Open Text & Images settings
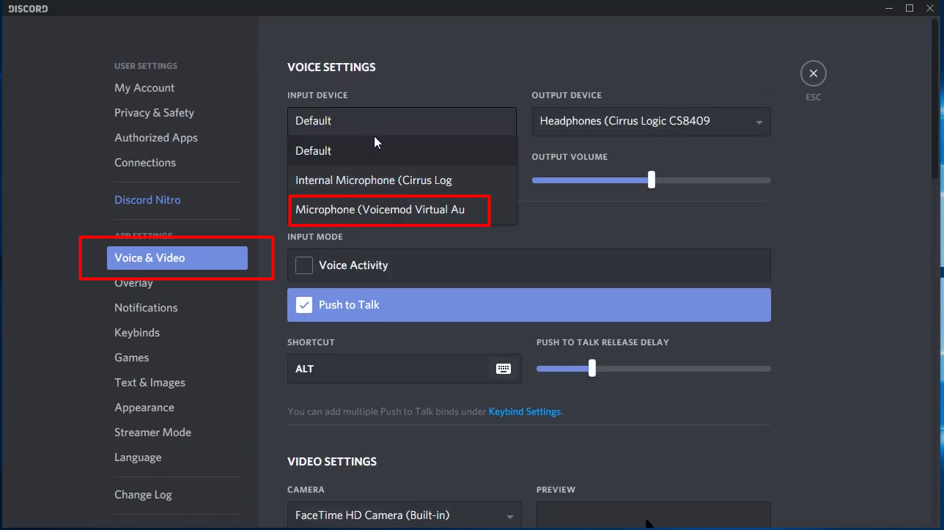Screen dimensions: 944x530 [150, 383]
